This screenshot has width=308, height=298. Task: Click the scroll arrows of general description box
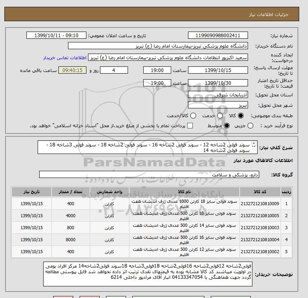coord(254,144)
